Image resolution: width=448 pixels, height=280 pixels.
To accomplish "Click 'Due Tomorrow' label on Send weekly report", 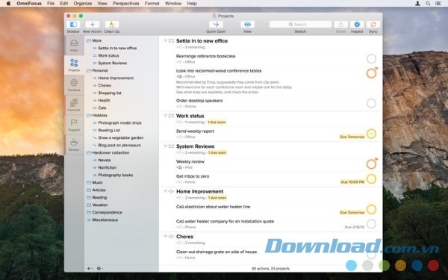I will tap(352, 137).
